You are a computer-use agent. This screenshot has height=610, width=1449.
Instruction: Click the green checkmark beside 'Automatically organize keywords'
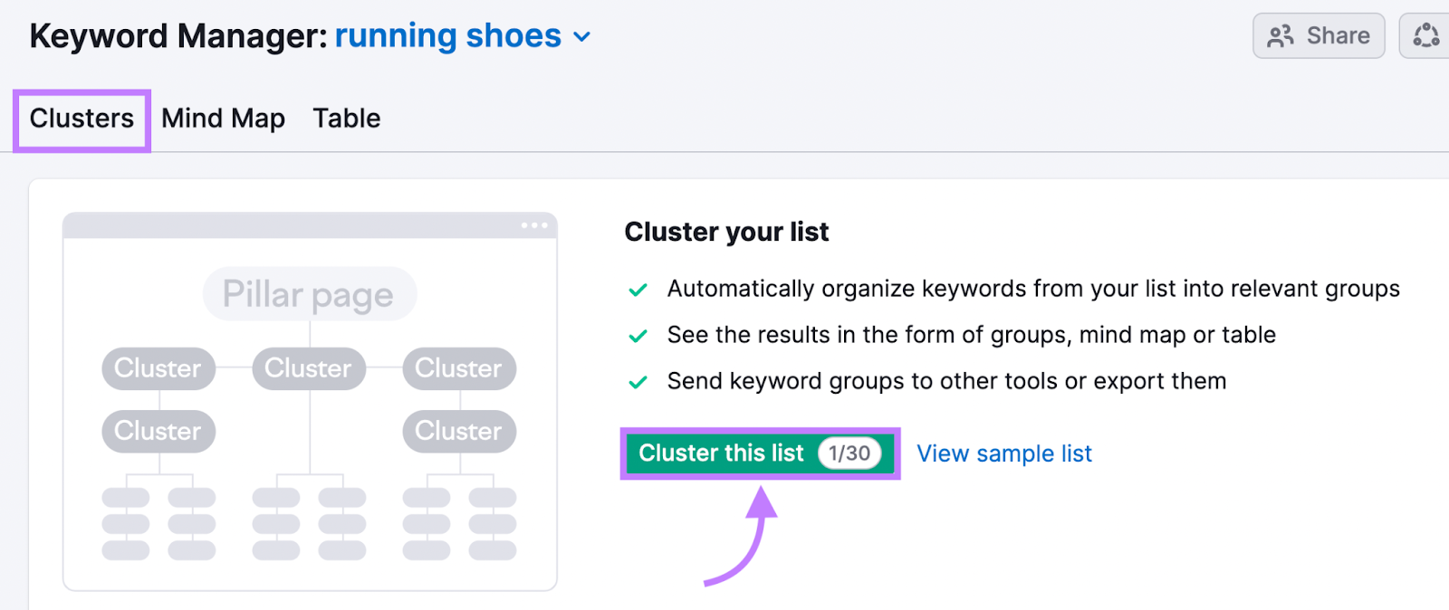coord(638,290)
